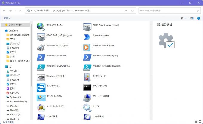The image size is (203, 124).
Task: Select the コントロール パネル icon in list
Action: click(41, 98)
